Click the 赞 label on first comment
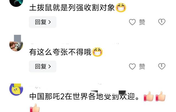Screen dimensions: 176x112 point(142,22)
